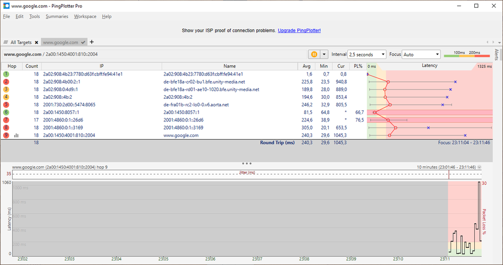
Task: Add a new target tab with plus
Action: point(92,42)
